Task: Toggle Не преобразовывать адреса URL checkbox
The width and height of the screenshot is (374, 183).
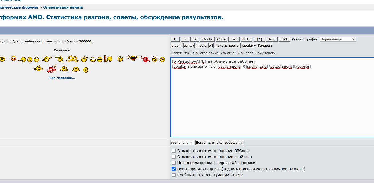Action: click(x=173, y=163)
